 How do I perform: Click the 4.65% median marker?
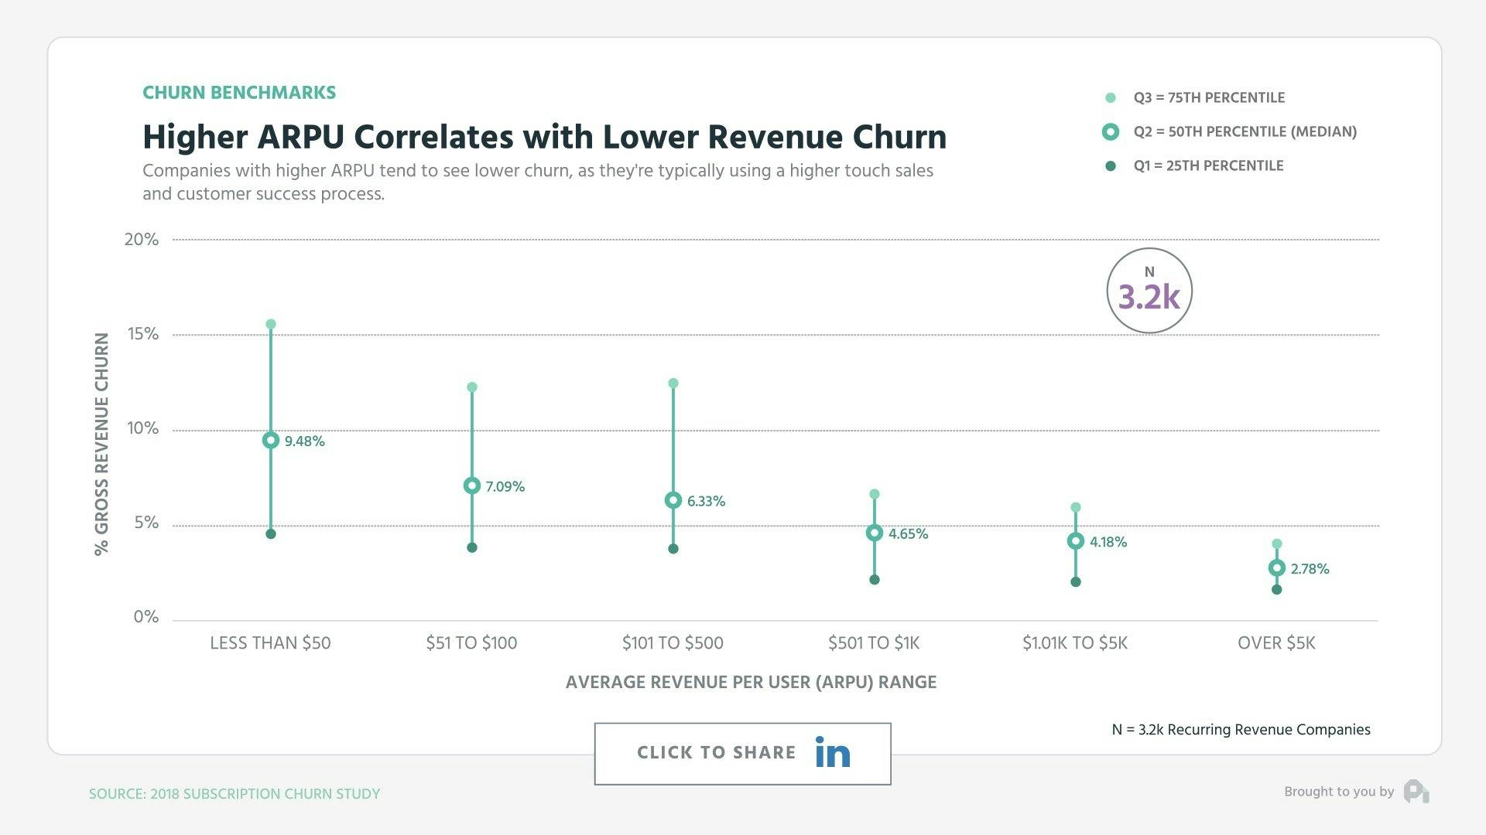874,533
